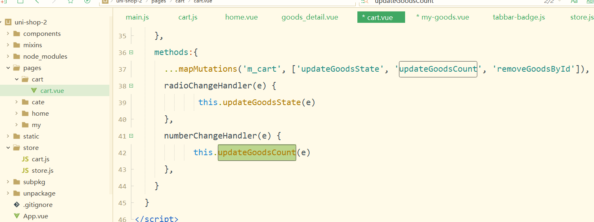Screen dimensions: 594x222
Task: Click the static folder icon
Action: pos(16,136)
